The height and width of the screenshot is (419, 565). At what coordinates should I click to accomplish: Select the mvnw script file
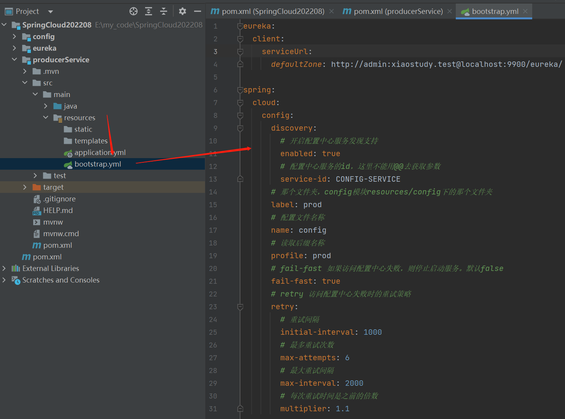pyautogui.click(x=53, y=222)
